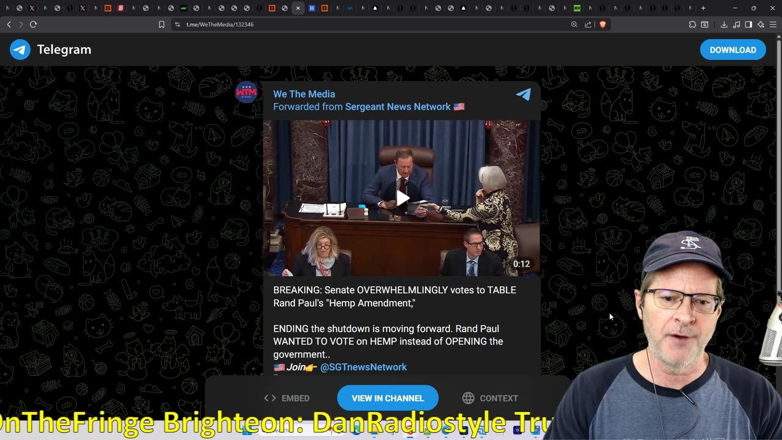Screen dimensions: 782x440
Task: Reload the Telegram page
Action: pyautogui.click(x=33, y=24)
